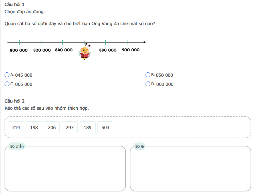Image resolution: width=254 pixels, height=194 pixels.
Task: Choose answer B. 850 000
Action: tap(148, 75)
